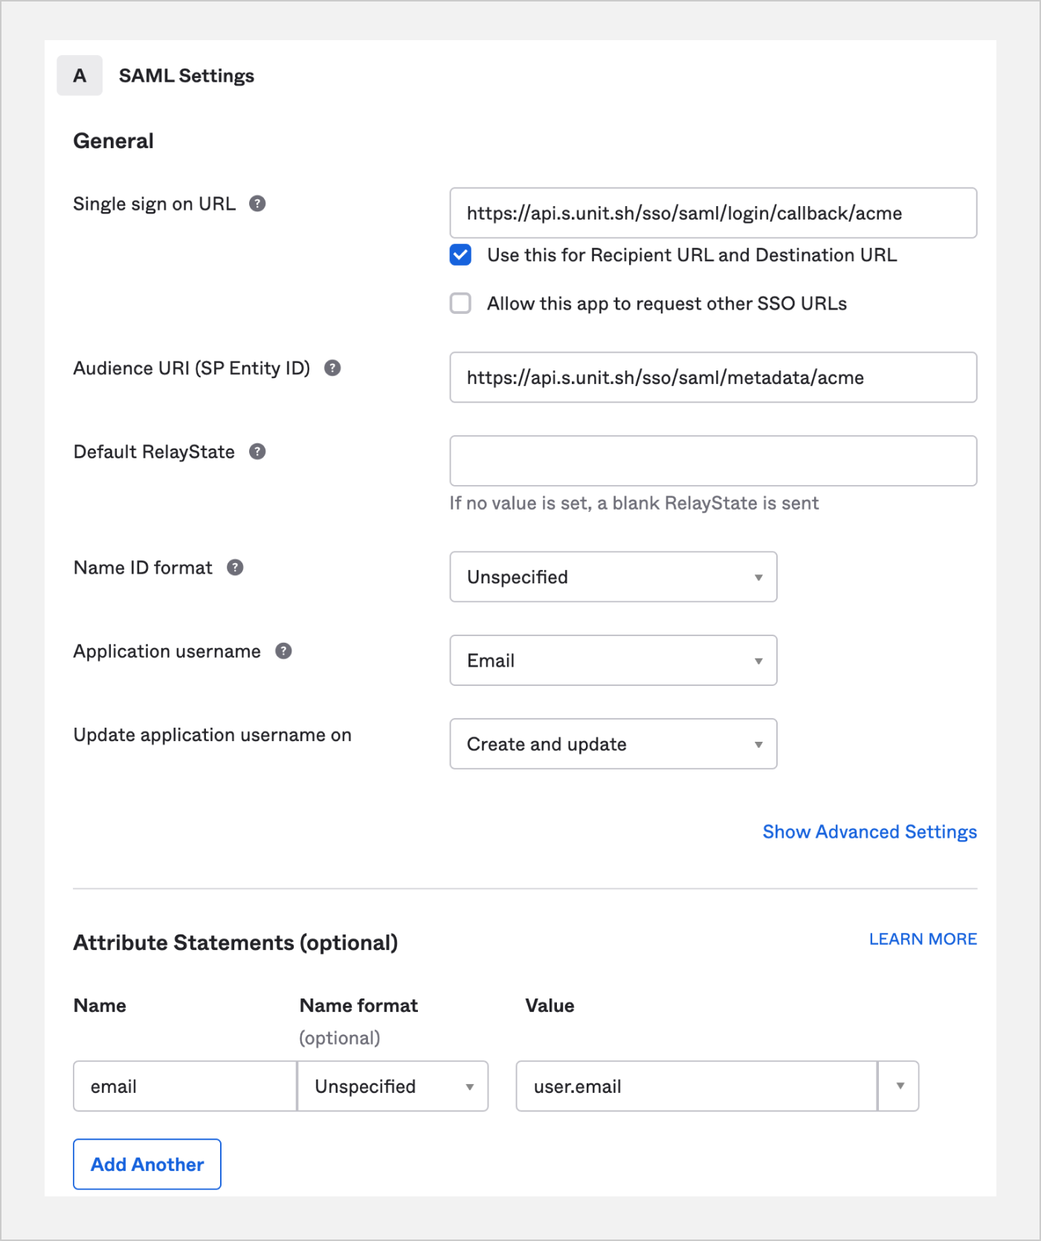Open the LEARN MORE link
The image size is (1041, 1241).
click(923, 939)
